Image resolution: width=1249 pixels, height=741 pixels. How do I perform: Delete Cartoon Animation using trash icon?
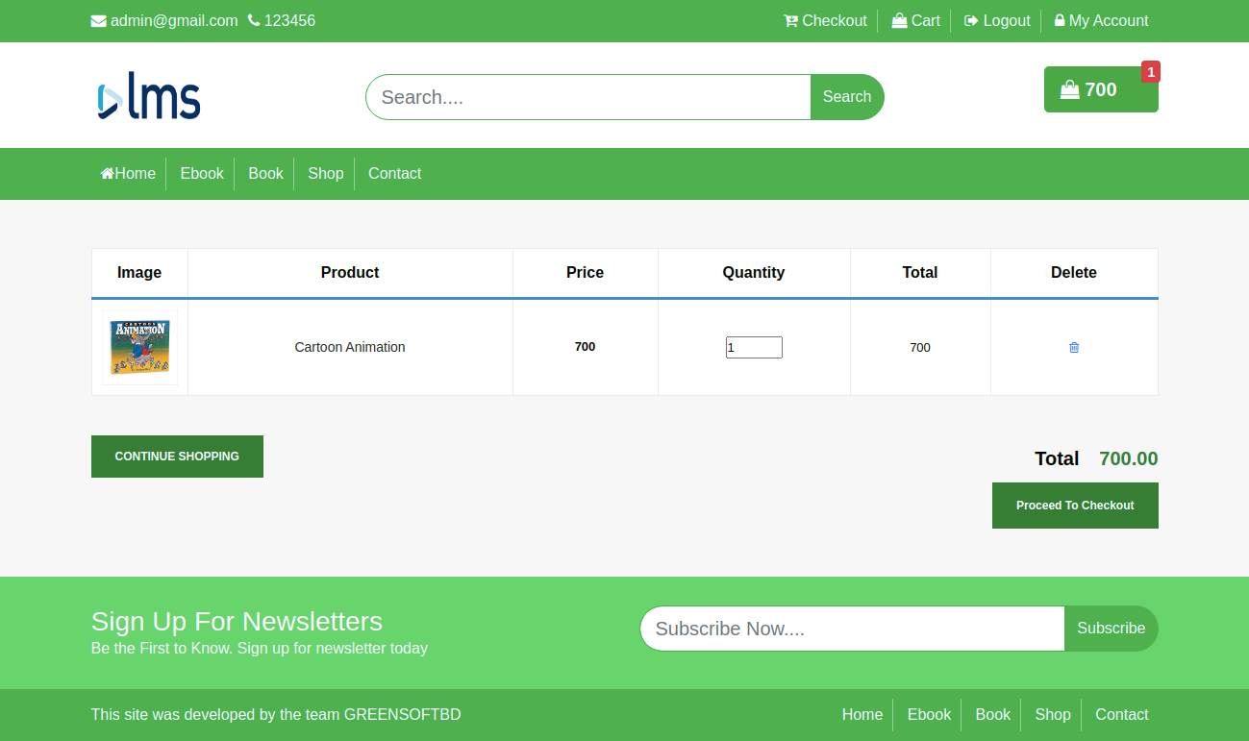pyautogui.click(x=1074, y=347)
